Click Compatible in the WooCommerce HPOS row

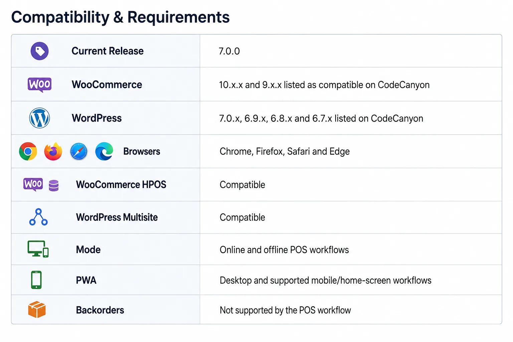click(242, 185)
